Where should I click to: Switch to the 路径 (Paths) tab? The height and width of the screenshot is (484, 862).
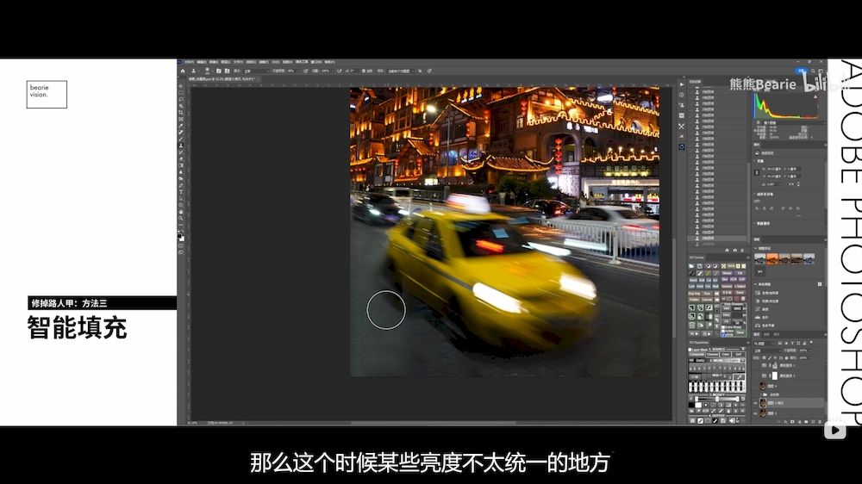point(777,334)
